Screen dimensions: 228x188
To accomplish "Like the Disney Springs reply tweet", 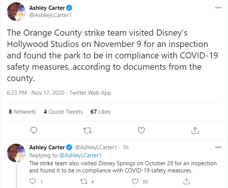I will (x=135, y=182).
